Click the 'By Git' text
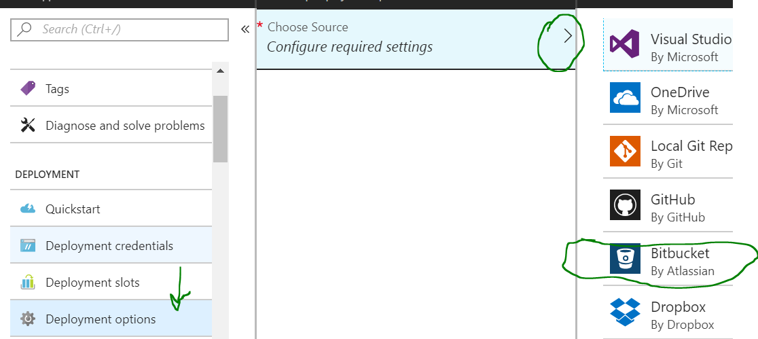Viewport: 758px width, 339px height. pos(666,164)
